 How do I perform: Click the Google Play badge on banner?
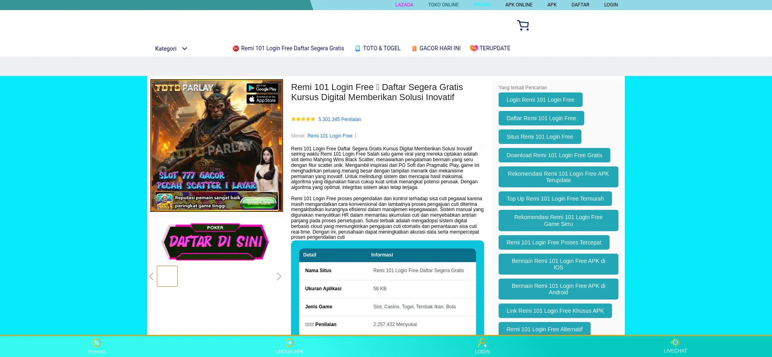point(262,88)
